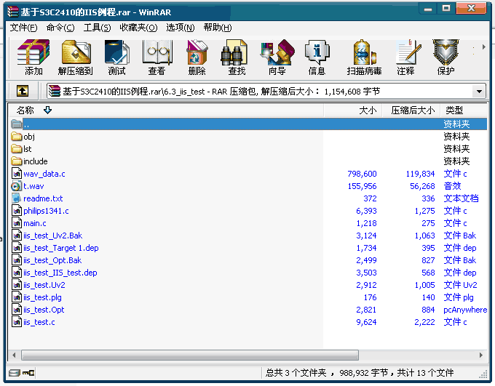Click the size value 798,600

[362, 174]
